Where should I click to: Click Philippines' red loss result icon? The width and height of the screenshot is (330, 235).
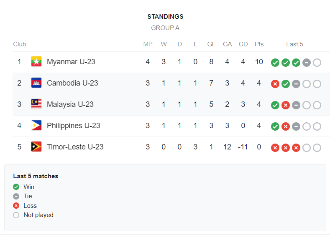[286, 126]
